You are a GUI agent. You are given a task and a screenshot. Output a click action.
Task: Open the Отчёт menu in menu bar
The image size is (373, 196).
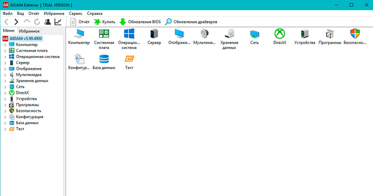point(34,14)
